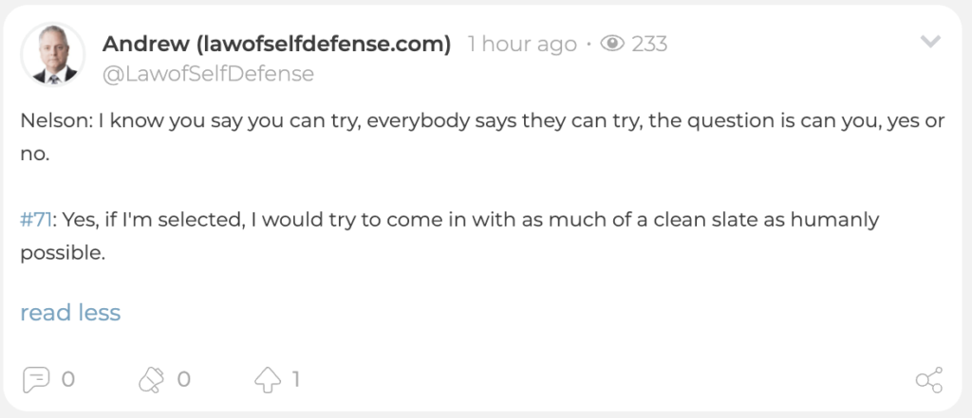Open the @LawofSelfDefense handle
Viewport: 972px width, 418px height.
tap(208, 74)
